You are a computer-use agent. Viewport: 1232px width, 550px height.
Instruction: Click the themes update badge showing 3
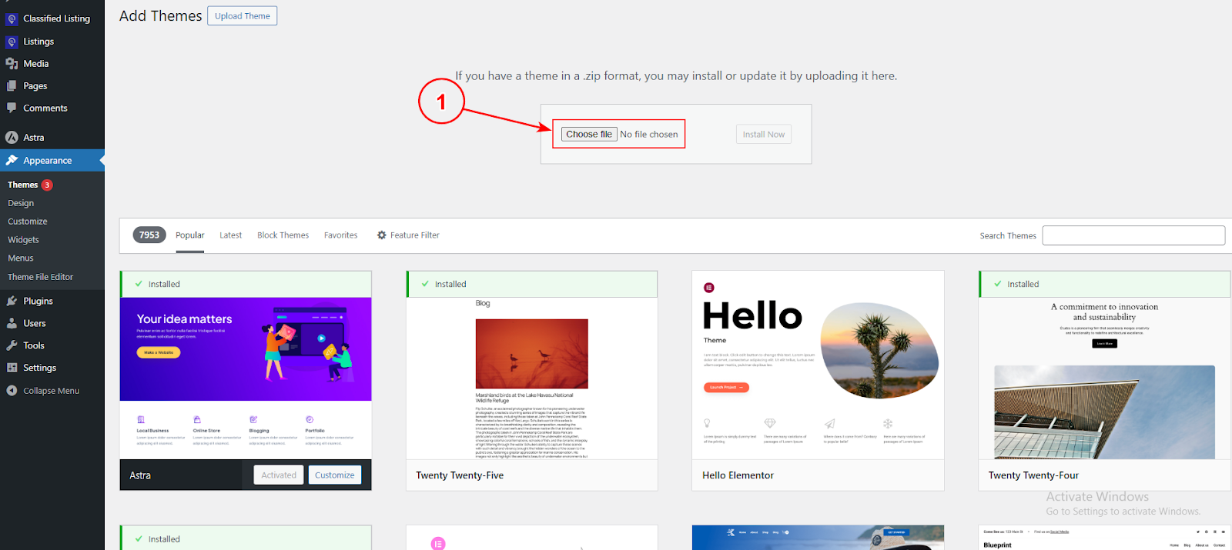47,185
